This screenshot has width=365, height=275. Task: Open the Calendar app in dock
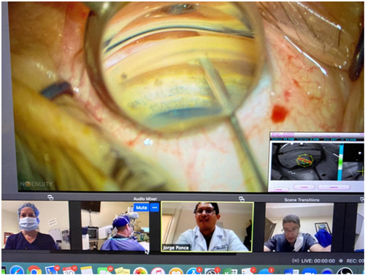pyautogui.click(x=69, y=271)
